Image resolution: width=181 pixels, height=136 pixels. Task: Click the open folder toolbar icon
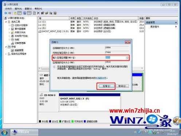click(47, 13)
